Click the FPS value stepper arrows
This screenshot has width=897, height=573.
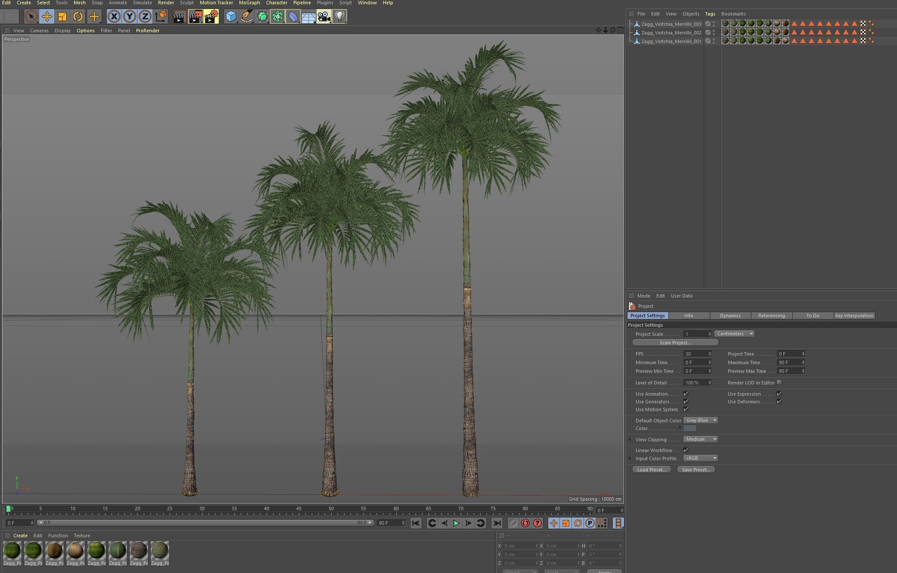coord(710,354)
